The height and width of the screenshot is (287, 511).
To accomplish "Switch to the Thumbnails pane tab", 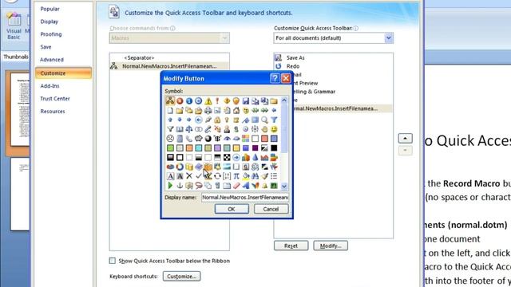I will pyautogui.click(x=16, y=57).
